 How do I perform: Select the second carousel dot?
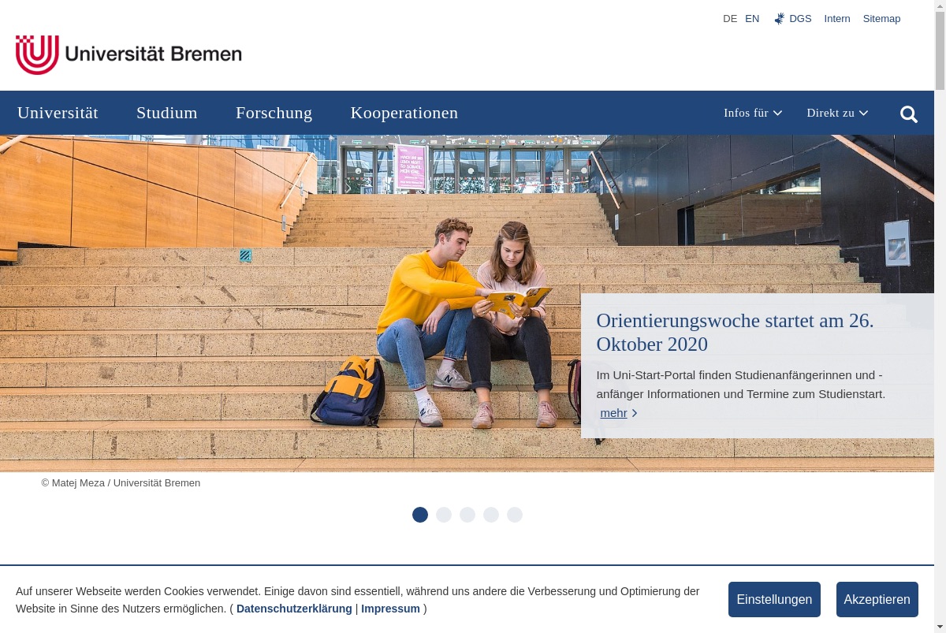tap(444, 515)
